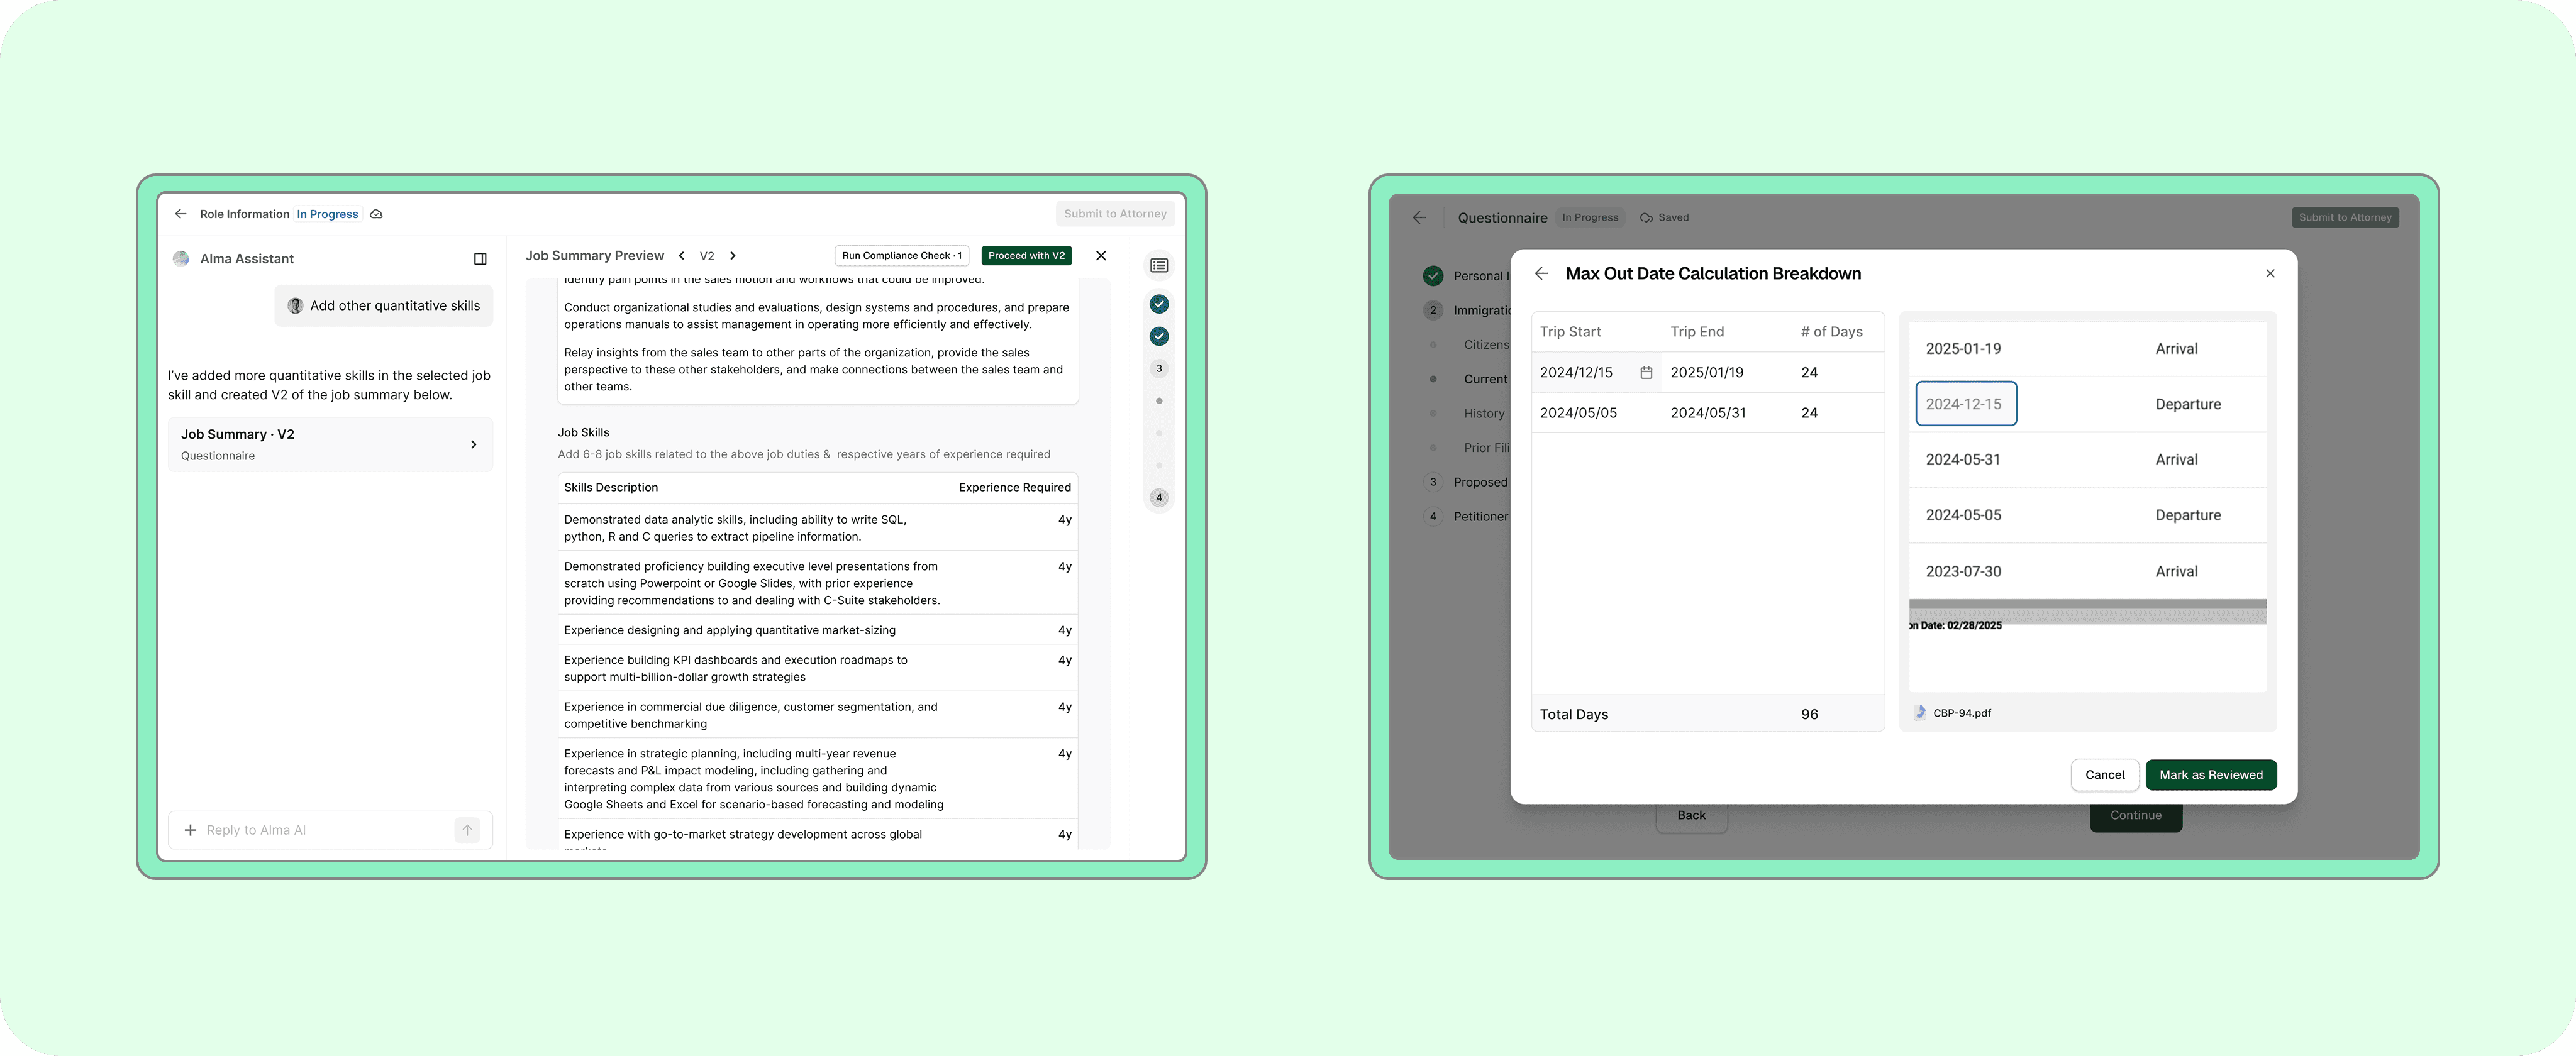The height and width of the screenshot is (1056, 2576).
Task: Toggle Alma Assistant side panel icon
Action: pos(480,259)
